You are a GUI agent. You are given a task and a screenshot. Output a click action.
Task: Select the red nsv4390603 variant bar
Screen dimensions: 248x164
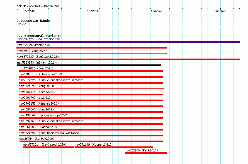point(91,112)
